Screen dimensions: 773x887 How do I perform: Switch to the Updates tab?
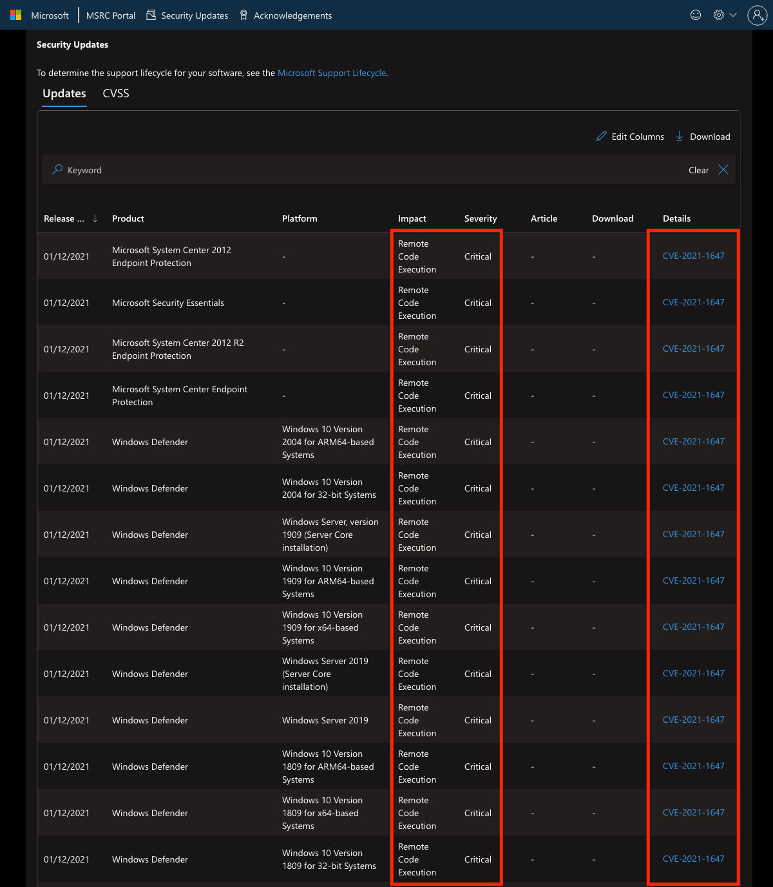point(64,94)
